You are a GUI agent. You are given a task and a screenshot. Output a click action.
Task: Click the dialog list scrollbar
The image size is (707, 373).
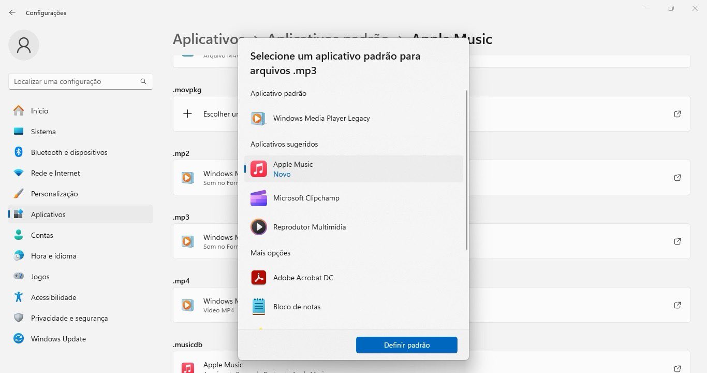[x=467, y=171]
